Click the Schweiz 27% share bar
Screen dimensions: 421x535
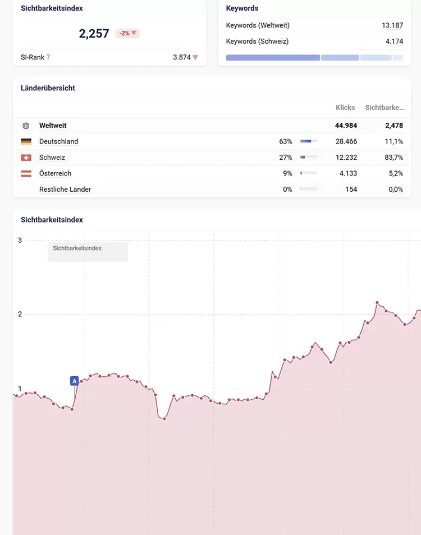(x=308, y=158)
